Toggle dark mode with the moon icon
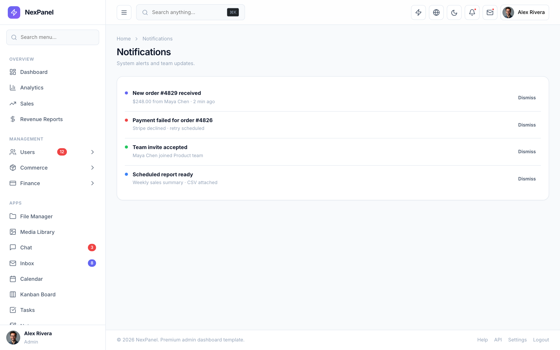 pos(454,12)
